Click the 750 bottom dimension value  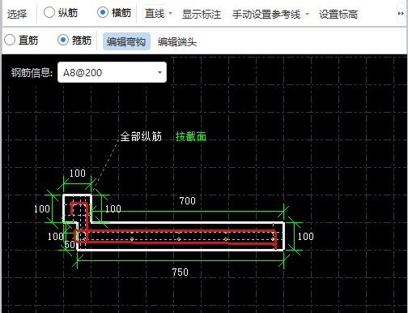click(181, 272)
